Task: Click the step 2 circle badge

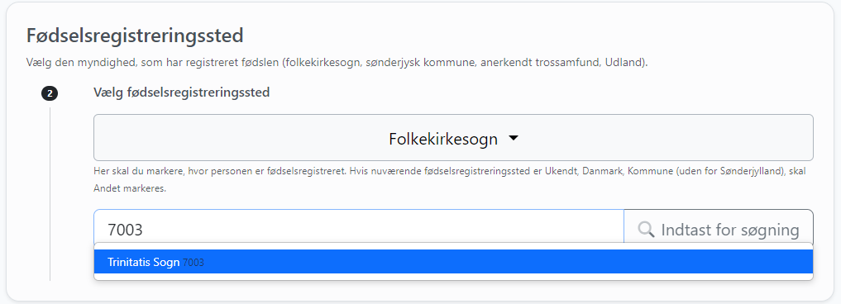Action: (50, 94)
